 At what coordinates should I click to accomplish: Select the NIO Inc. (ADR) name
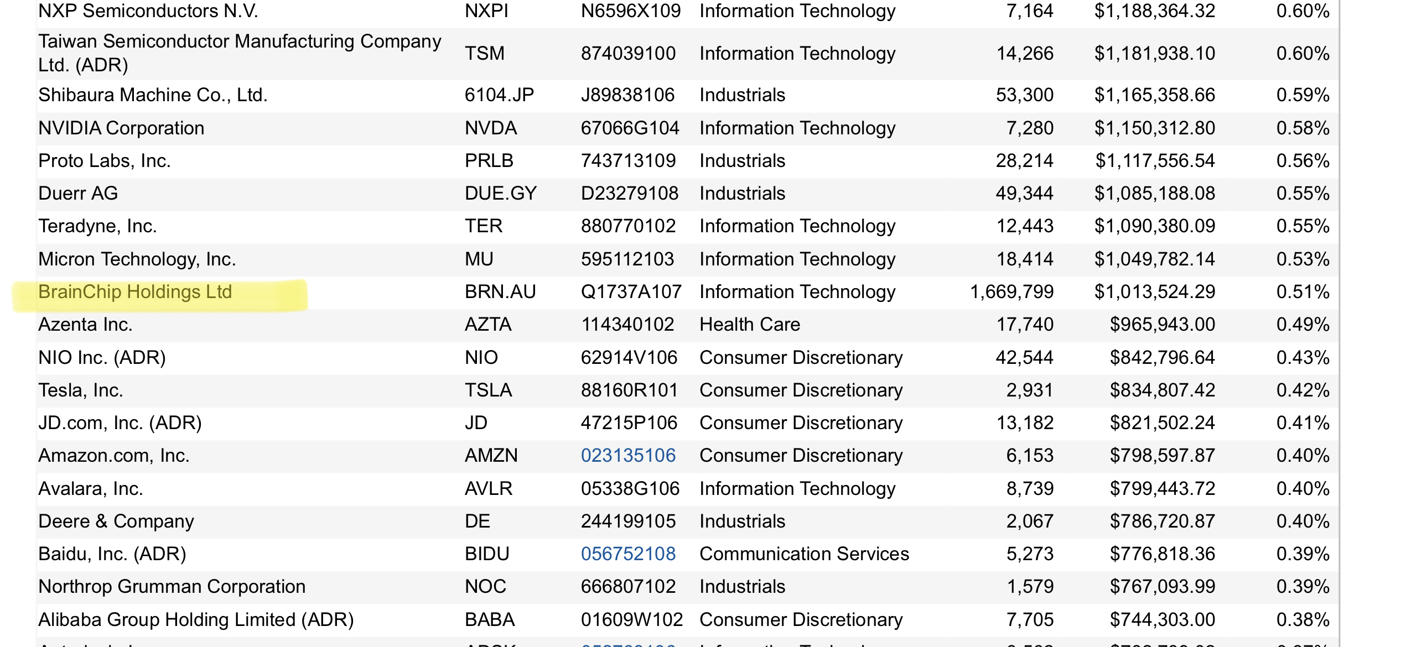[x=102, y=358]
